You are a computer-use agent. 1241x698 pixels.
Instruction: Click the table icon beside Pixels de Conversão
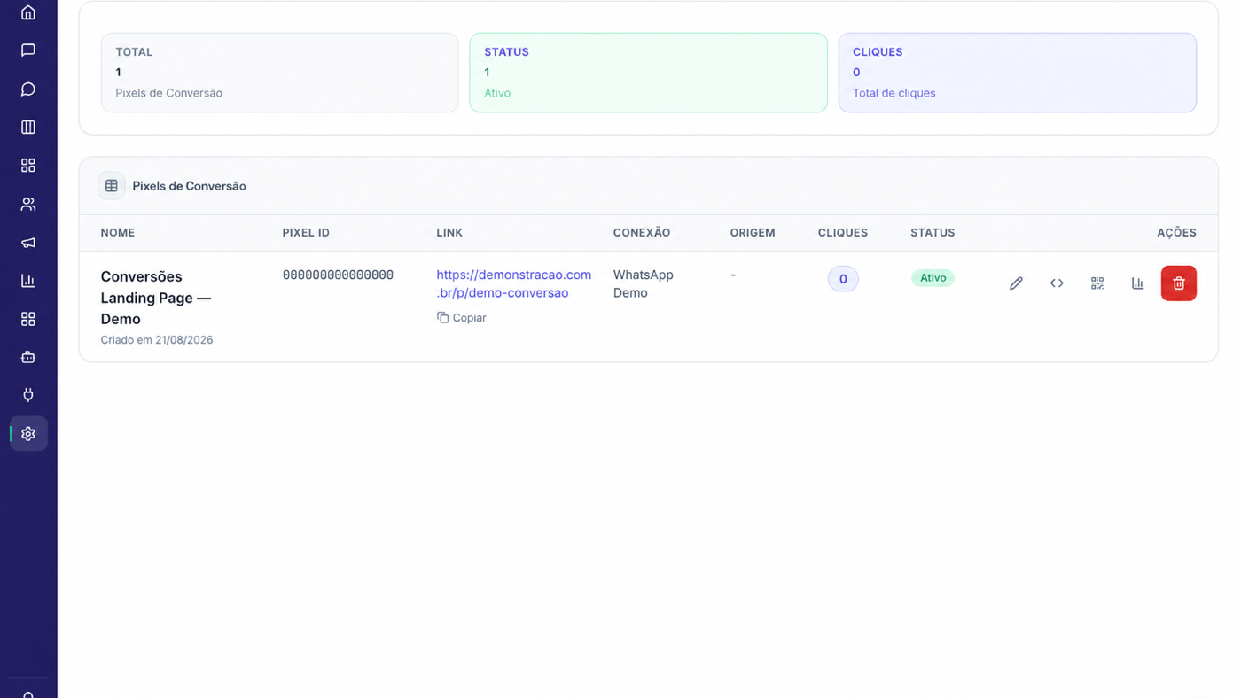click(111, 186)
